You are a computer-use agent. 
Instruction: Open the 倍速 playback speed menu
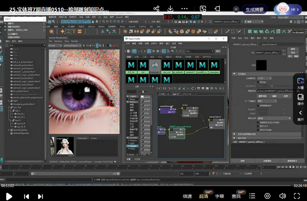[x=187, y=196]
